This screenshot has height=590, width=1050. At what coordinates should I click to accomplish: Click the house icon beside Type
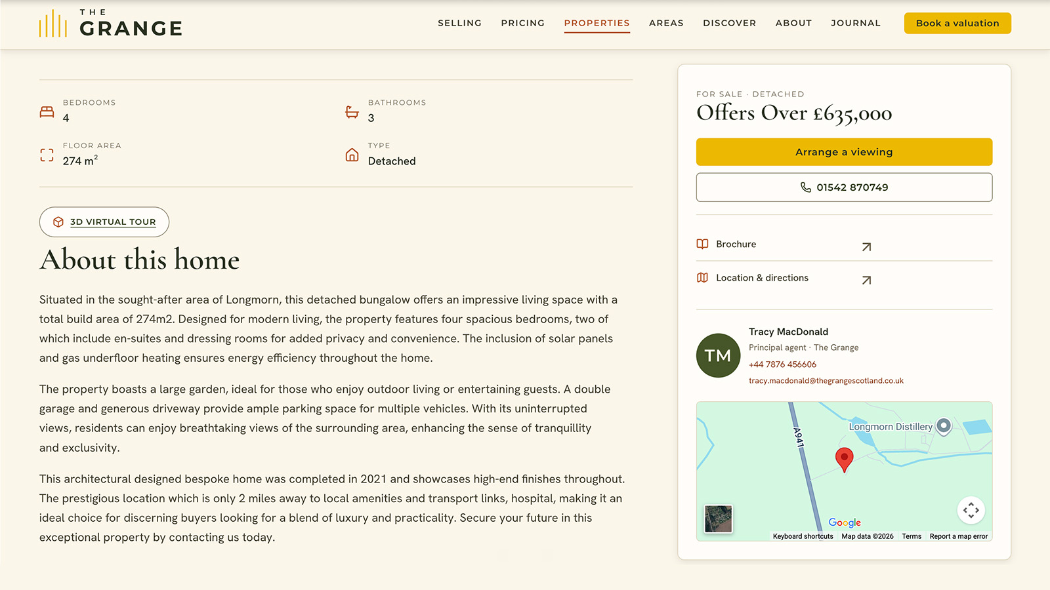pos(352,155)
